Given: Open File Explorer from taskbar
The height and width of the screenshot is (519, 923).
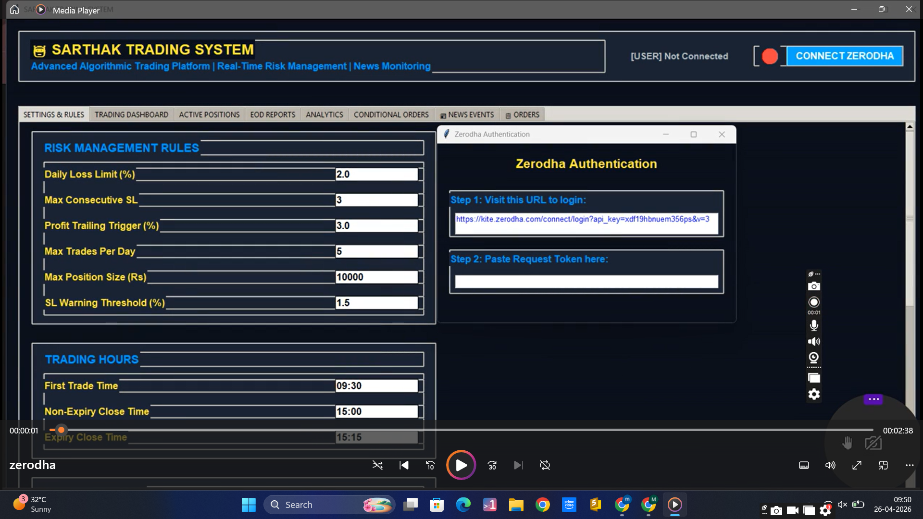Looking at the screenshot, I should click(x=516, y=505).
